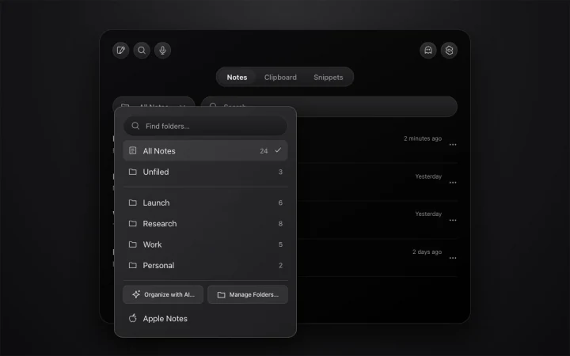The image size is (570, 356).
Task: Click folder icon beside Unfiled
Action: (x=133, y=172)
